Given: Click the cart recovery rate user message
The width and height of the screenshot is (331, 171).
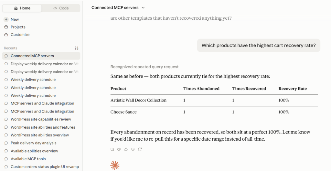Looking at the screenshot, I should point(259,45).
